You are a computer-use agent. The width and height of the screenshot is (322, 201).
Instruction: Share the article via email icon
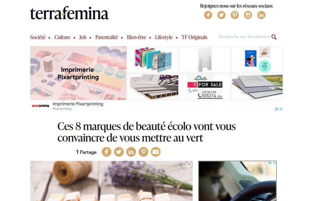coord(155,152)
